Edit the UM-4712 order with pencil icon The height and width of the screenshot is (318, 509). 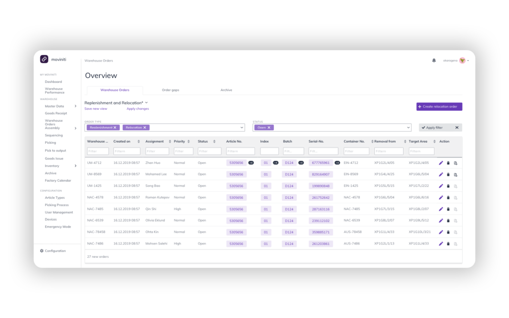click(x=441, y=163)
